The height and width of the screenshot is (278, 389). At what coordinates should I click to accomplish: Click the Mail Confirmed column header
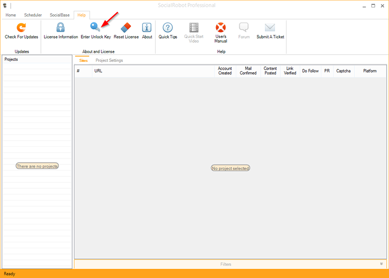(x=248, y=71)
